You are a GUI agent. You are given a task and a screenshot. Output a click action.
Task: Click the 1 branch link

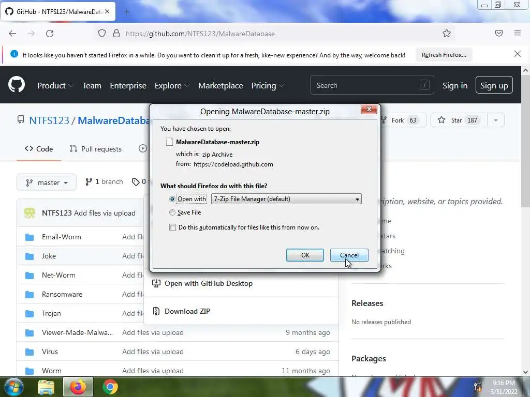(104, 181)
